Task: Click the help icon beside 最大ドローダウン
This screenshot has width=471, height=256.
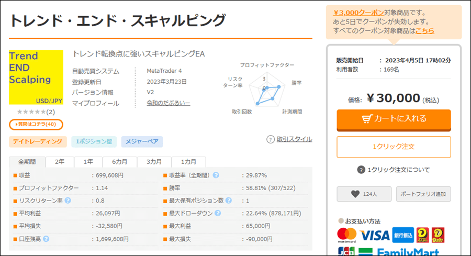Action: 218,213
